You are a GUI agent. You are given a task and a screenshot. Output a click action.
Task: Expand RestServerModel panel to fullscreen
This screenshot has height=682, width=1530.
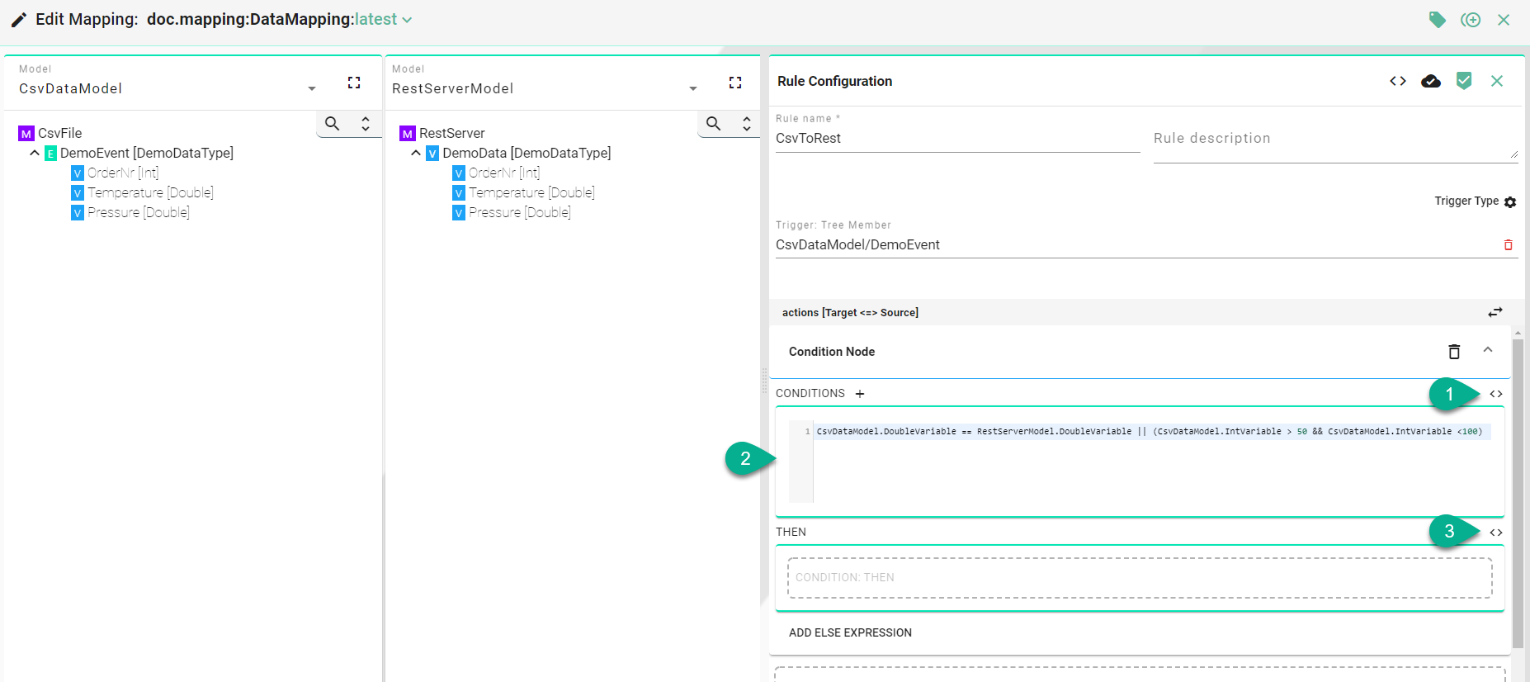[x=735, y=83]
